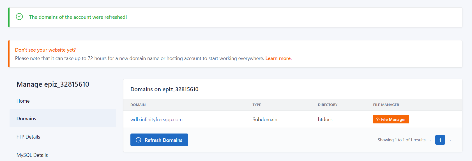Click the htdocs directory cell
472x161 pixels.
coord(325,119)
